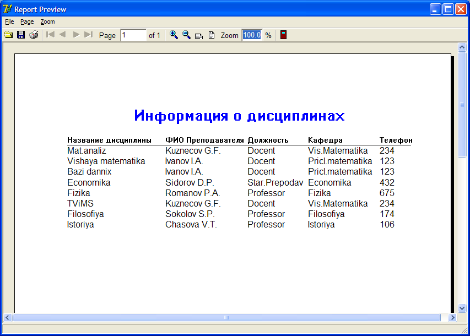Click 'Professor' in the Fizika row
Image resolution: width=470 pixels, height=336 pixels.
coord(266,193)
